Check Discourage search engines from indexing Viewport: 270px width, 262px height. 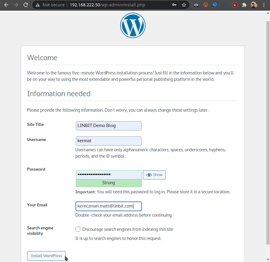click(78, 229)
